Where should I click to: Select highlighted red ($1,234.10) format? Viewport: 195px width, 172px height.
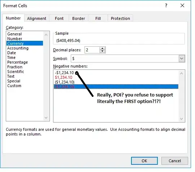pyautogui.click(x=116, y=87)
